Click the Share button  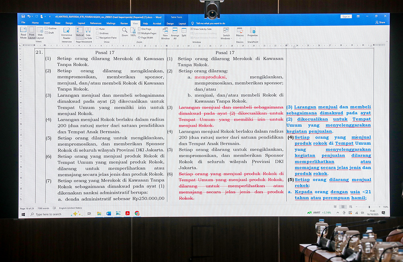pos(380,23)
